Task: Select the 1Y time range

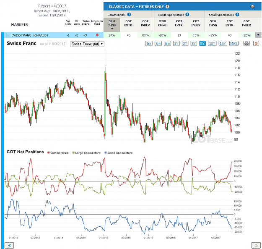Action: pyautogui.click(x=176, y=44)
